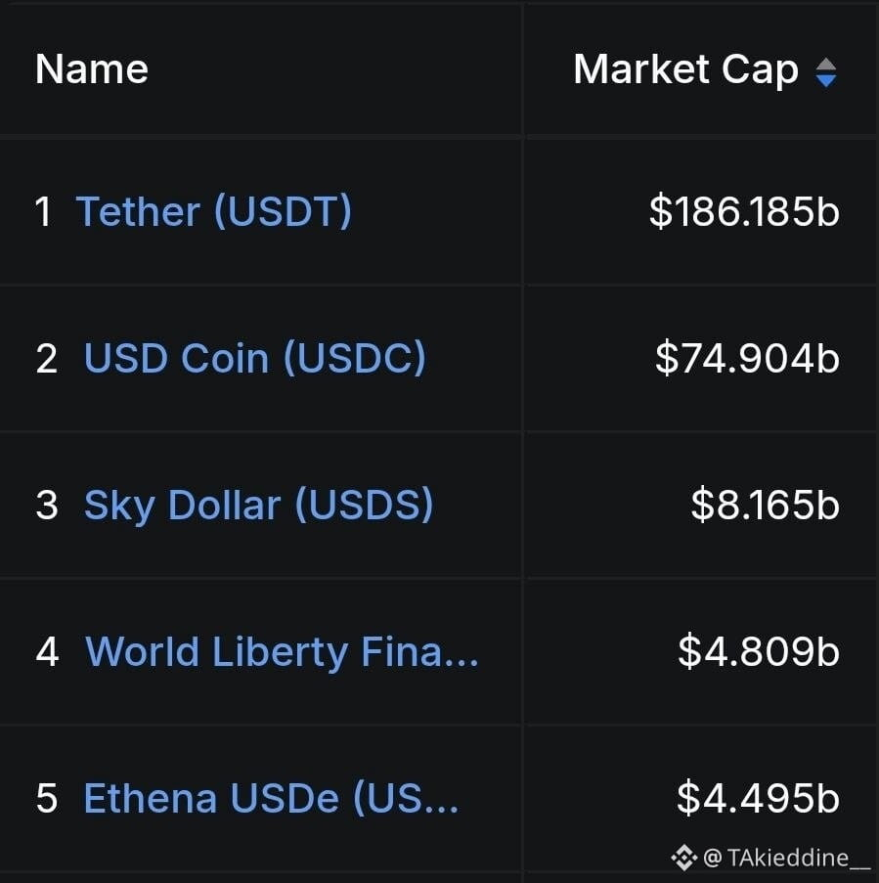Open the Tether (USDT) link
879x883 pixels.
point(214,212)
